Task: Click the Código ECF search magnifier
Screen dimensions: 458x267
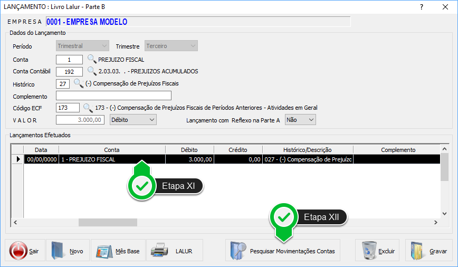Action: click(x=88, y=108)
